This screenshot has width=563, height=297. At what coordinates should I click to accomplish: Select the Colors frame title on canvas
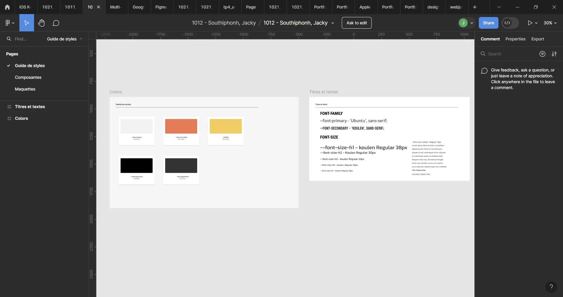click(116, 92)
